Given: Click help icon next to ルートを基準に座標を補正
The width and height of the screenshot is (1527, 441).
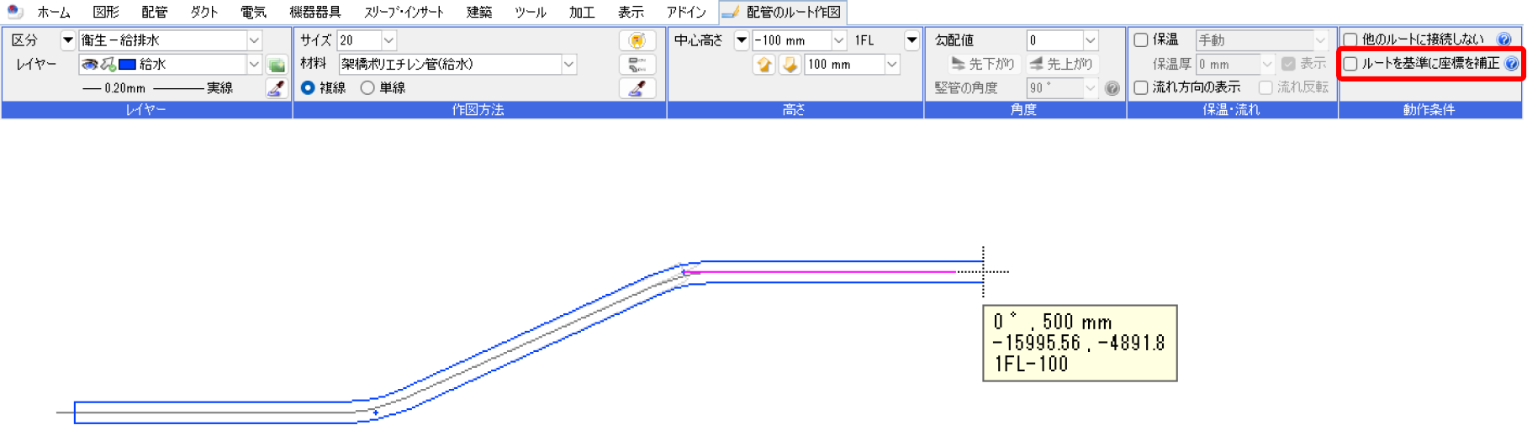Looking at the screenshot, I should (x=1512, y=64).
